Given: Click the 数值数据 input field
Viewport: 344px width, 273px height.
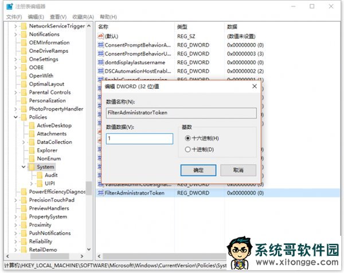Looking at the screenshot, I should (x=139, y=139).
